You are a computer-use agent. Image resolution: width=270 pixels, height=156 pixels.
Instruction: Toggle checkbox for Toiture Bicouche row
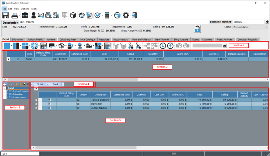49,99
